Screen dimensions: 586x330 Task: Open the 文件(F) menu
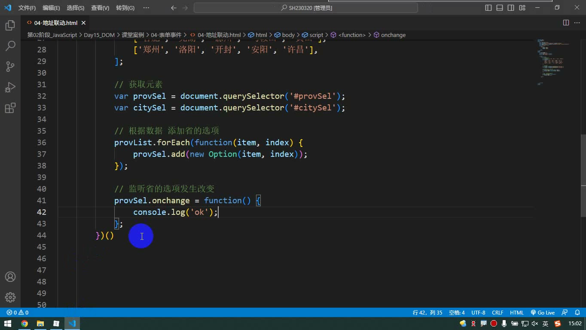(27, 8)
